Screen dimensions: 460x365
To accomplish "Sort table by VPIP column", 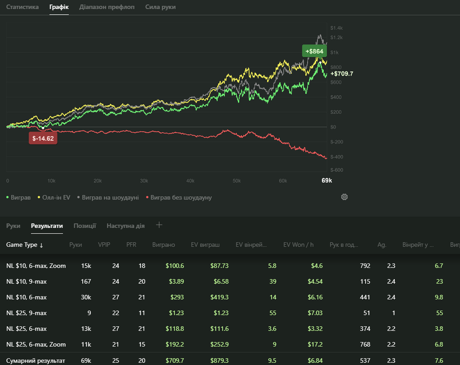I will 104,245.
